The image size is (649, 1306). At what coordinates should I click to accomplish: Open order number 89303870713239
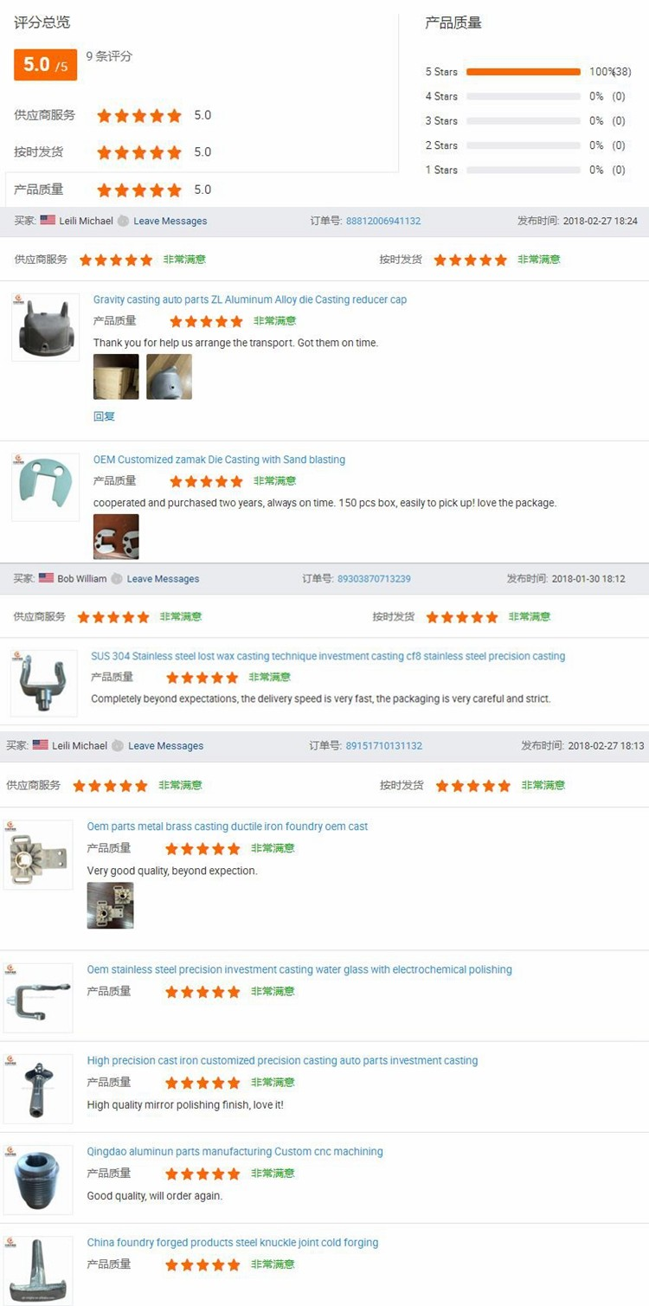[x=374, y=578]
